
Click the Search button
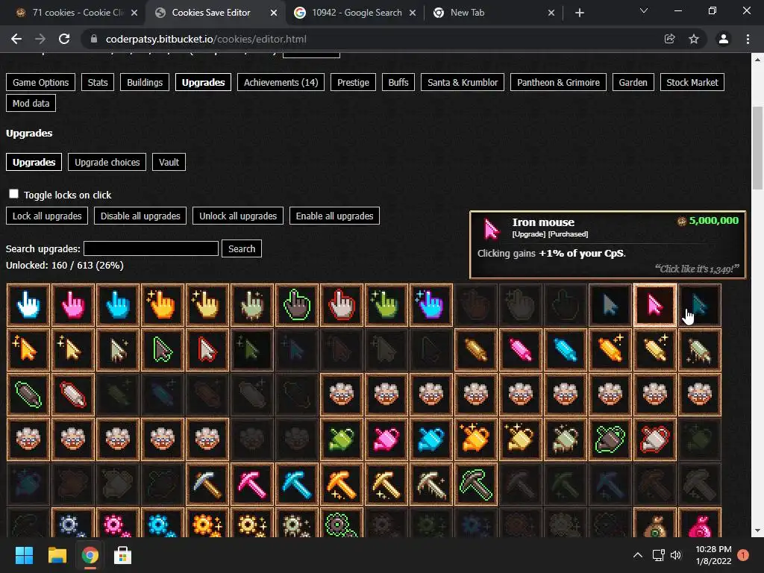pos(242,248)
